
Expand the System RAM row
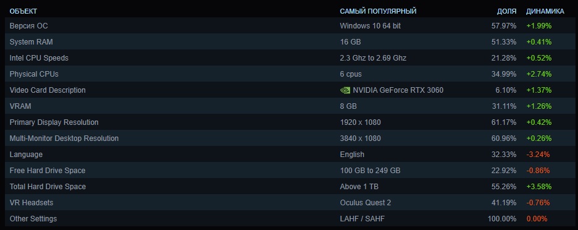(289, 42)
